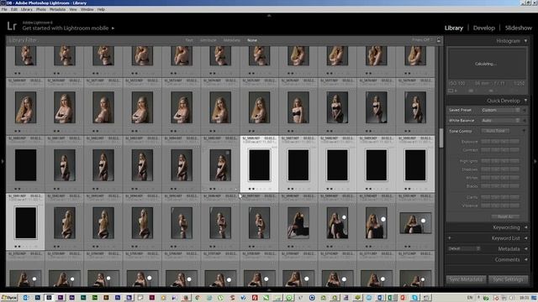538x302 pixels.
Task: Toggle the top panel reveal arrow
Action: [269, 15]
